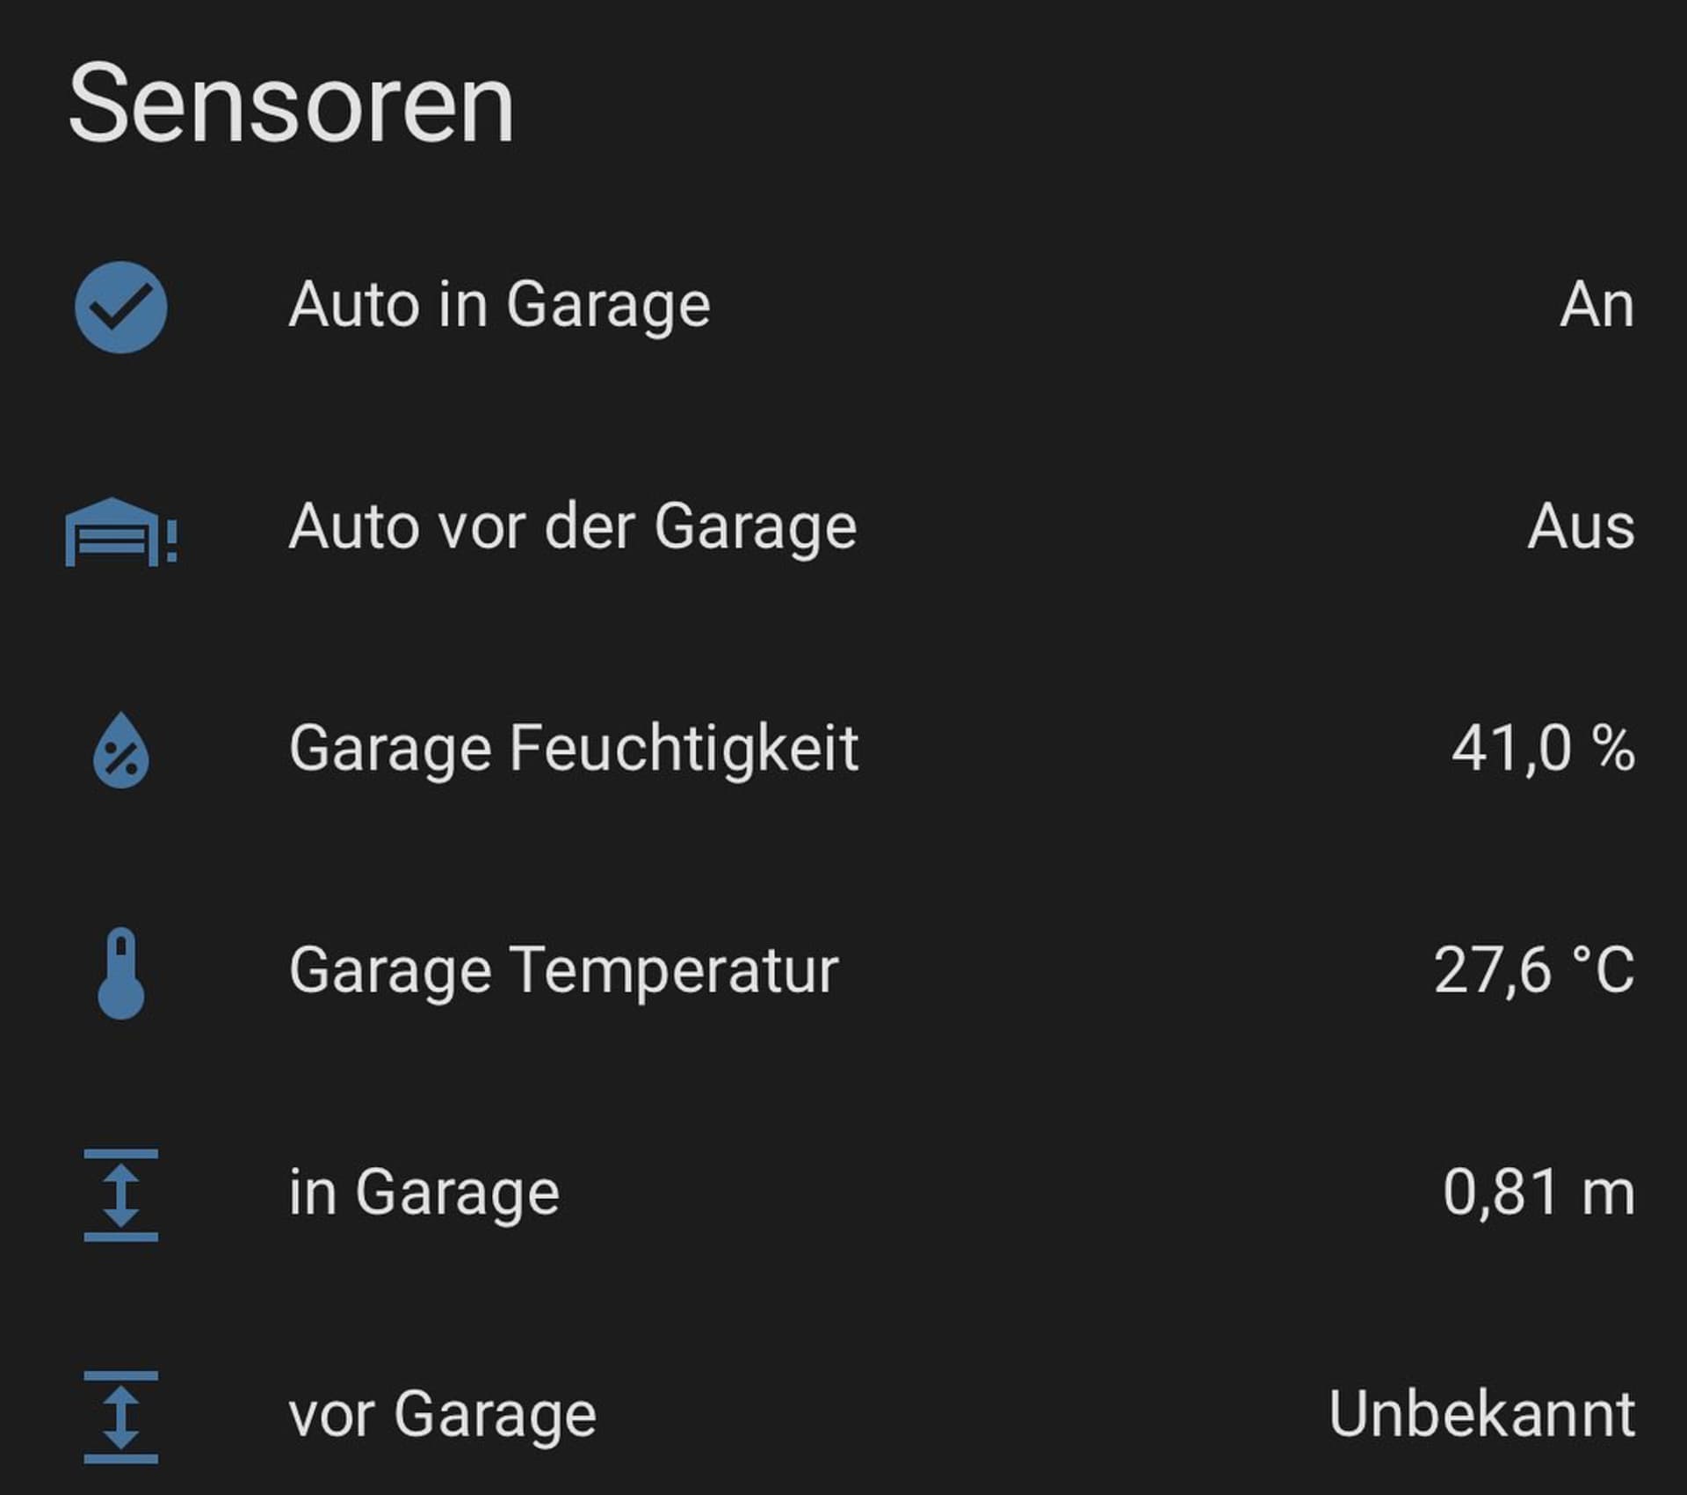The image size is (1687, 1495).
Task: Click the An state value
Action: (1596, 306)
